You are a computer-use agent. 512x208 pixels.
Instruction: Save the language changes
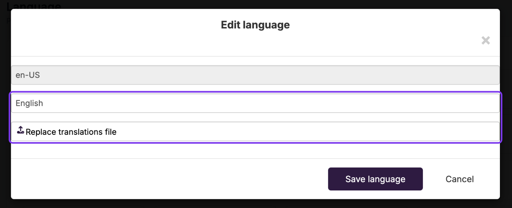pyautogui.click(x=375, y=179)
